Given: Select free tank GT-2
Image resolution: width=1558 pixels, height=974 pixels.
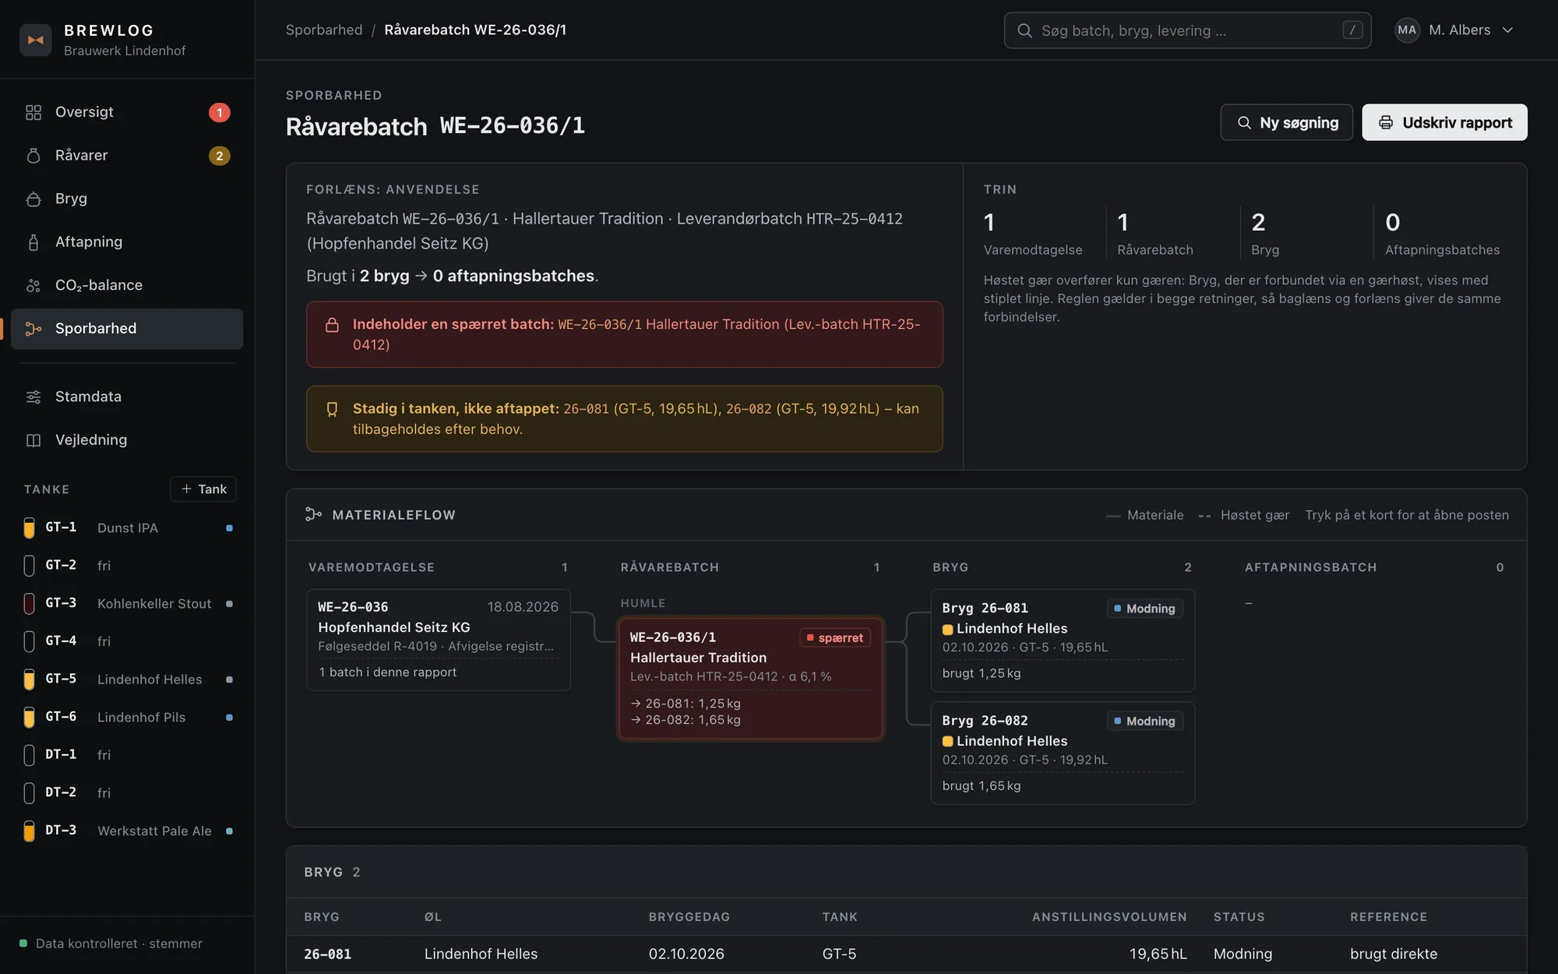Looking at the screenshot, I should pyautogui.click(x=129, y=566).
